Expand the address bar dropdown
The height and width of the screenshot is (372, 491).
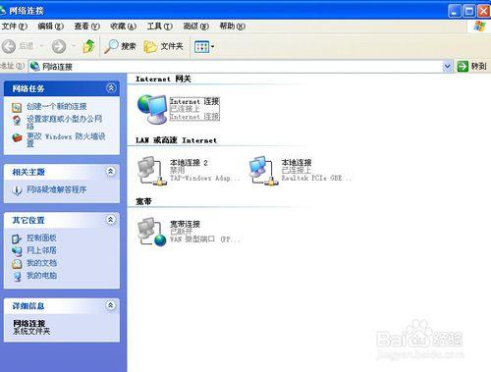coord(447,67)
